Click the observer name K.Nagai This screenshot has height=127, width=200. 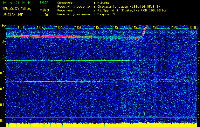point(104,3)
